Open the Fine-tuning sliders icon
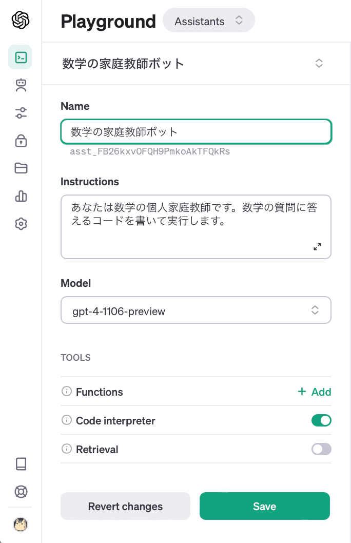This screenshot has width=351, height=543. [x=20, y=113]
